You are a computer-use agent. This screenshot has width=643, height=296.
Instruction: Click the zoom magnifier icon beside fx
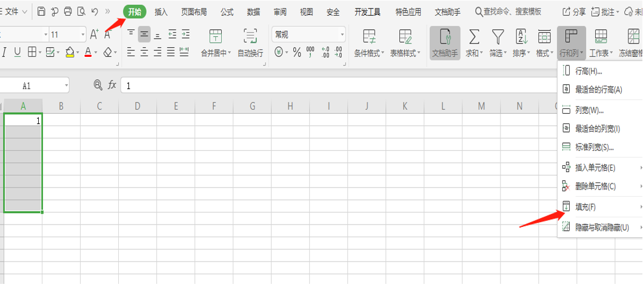point(98,85)
